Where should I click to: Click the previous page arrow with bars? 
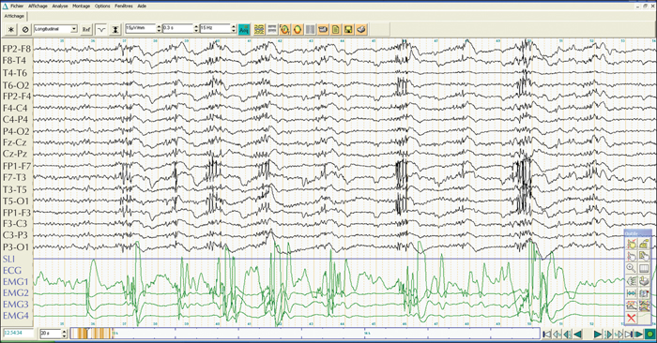[x=567, y=334]
